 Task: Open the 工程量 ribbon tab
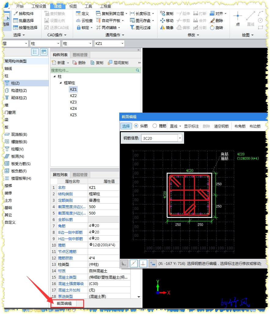click(x=105, y=6)
